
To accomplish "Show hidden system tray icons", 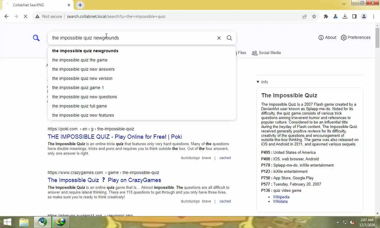I will [x=338, y=222].
